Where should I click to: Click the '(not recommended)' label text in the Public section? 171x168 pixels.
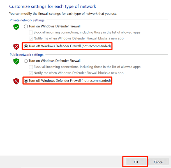[96, 81]
